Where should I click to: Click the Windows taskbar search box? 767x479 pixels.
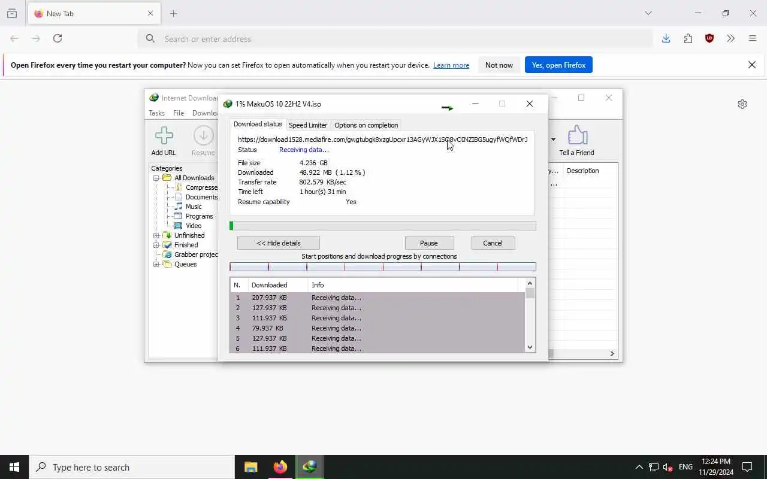click(x=132, y=467)
